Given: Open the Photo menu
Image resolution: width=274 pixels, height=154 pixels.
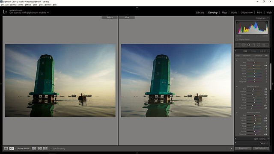Looking at the screenshot, I should (21, 5).
